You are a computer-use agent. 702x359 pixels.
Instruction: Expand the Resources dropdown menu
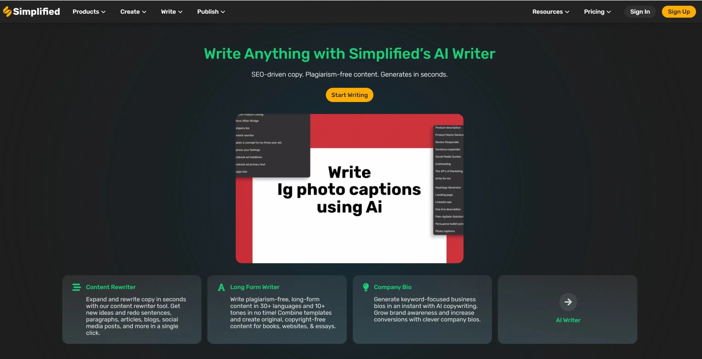click(551, 12)
